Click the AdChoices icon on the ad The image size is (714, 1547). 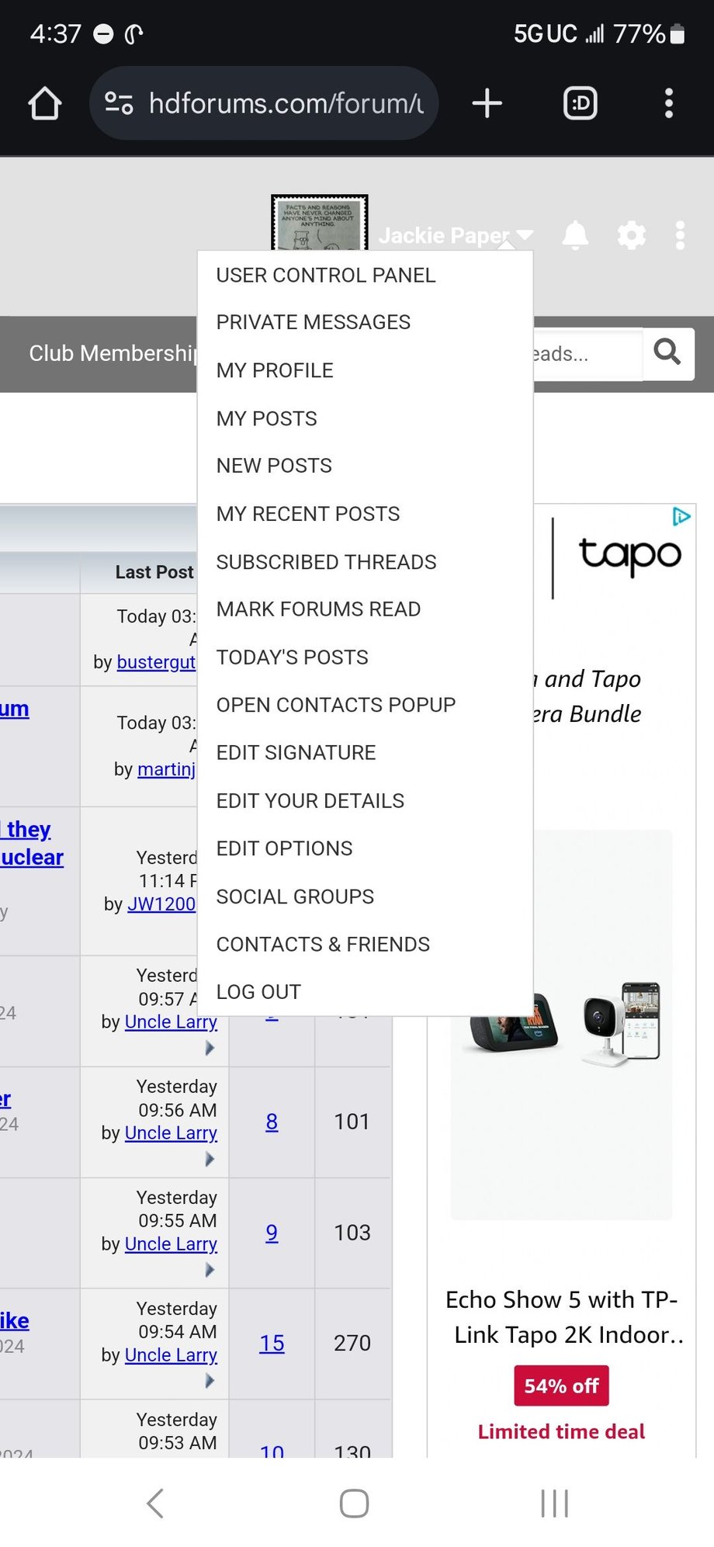[681, 516]
